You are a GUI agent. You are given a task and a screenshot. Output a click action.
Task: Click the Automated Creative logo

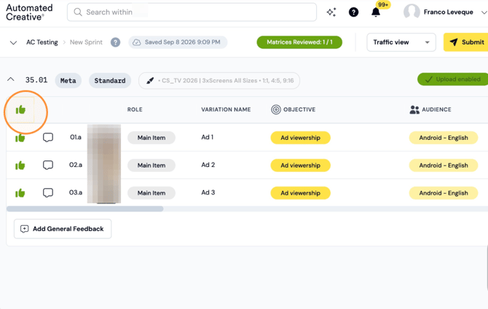tap(29, 12)
